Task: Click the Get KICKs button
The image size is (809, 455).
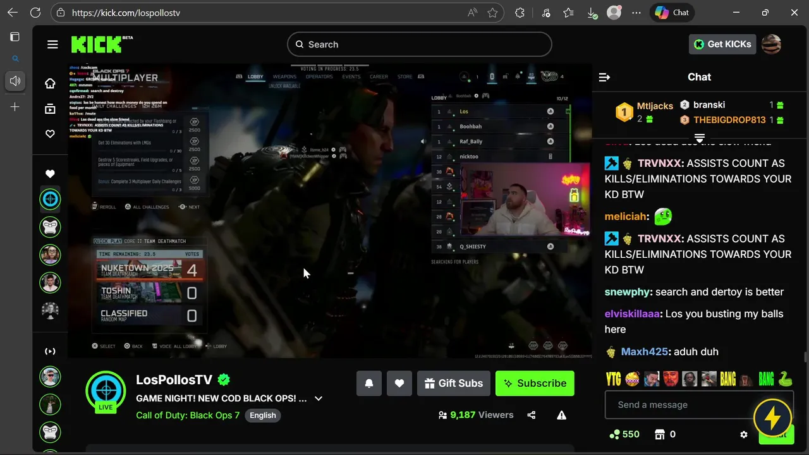Action: 722,44
